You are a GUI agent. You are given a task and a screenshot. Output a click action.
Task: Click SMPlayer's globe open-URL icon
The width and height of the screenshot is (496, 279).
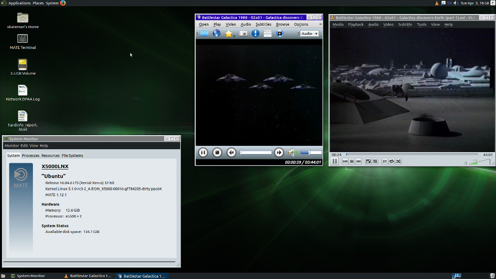(x=217, y=33)
